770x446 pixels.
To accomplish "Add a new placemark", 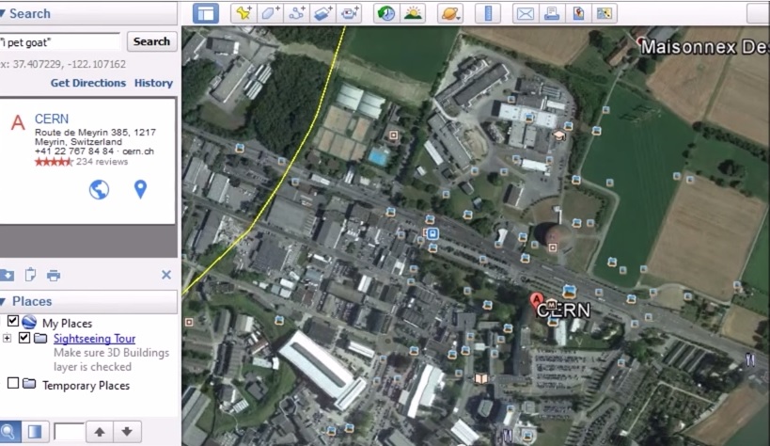I will click(244, 13).
